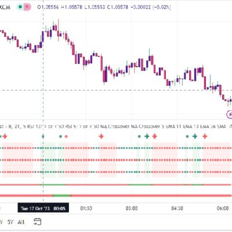Click the KCM symbol label
The height and width of the screenshot is (232, 232).
5,8
